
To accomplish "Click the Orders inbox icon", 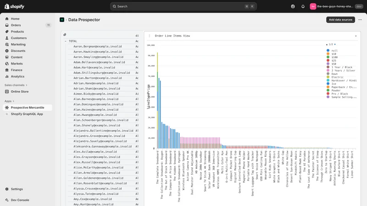I will [x=7, y=25].
